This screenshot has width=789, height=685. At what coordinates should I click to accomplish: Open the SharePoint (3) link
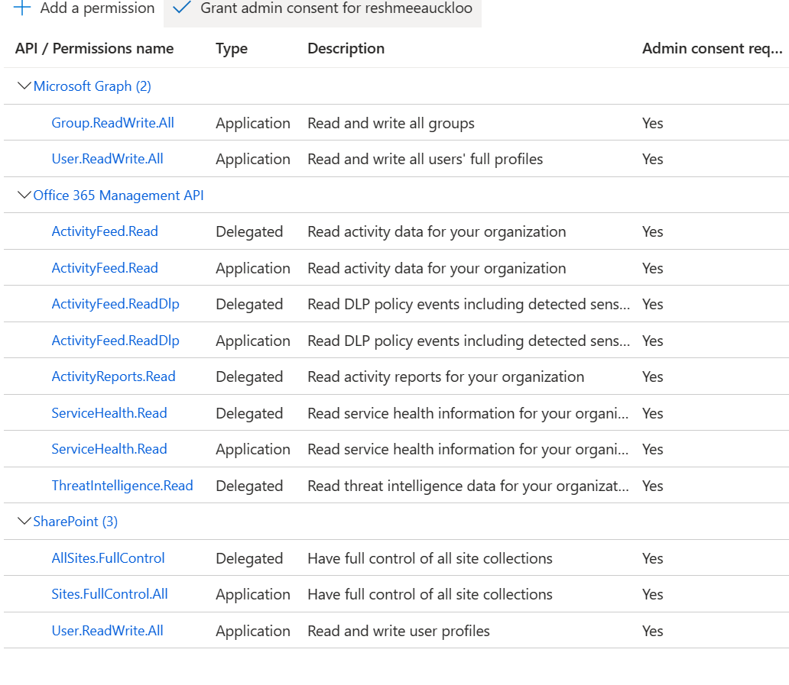pyautogui.click(x=76, y=522)
